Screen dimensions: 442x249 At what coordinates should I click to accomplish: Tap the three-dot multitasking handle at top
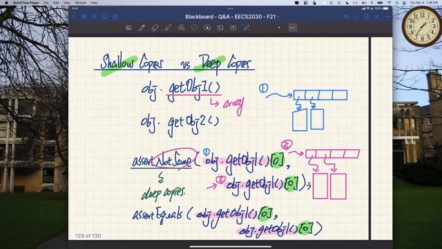[230, 9]
